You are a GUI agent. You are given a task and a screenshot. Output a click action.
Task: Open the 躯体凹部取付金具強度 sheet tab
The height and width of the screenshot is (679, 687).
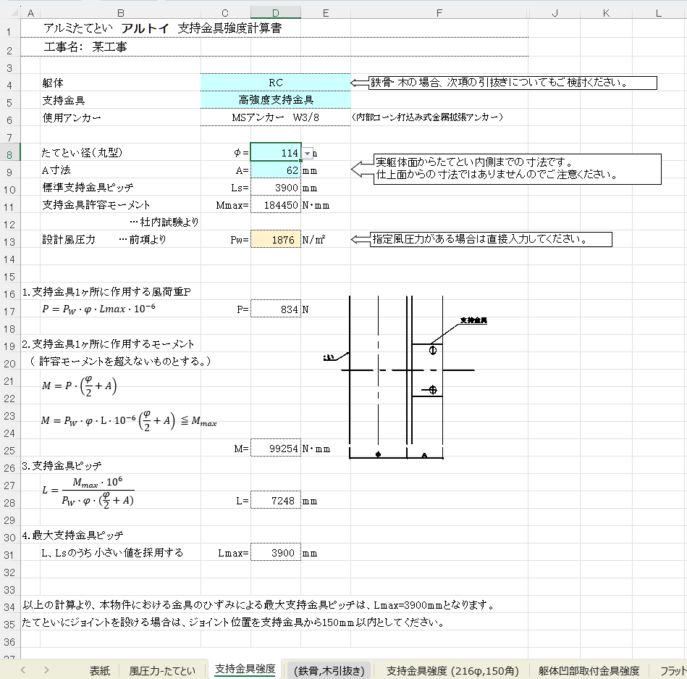pyautogui.click(x=589, y=670)
